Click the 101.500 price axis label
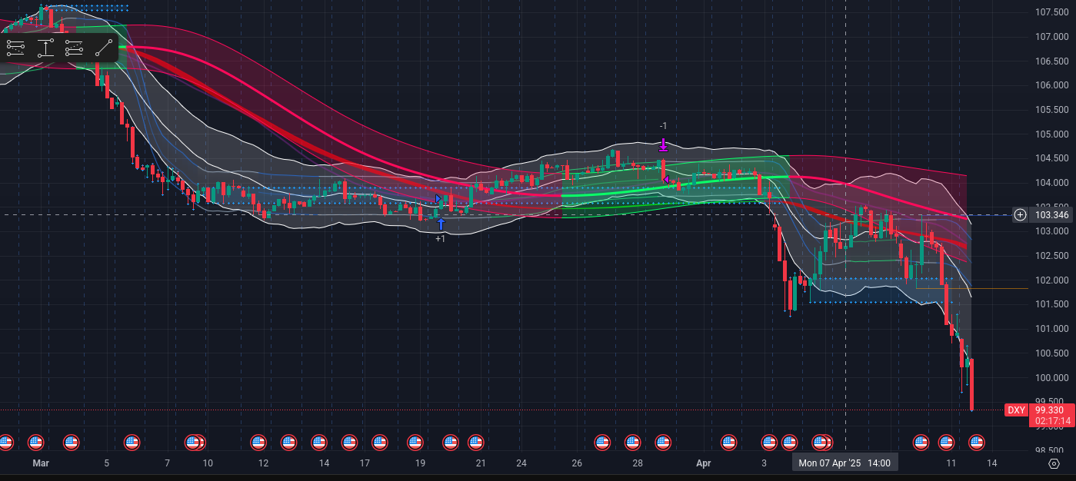 tap(1051, 305)
